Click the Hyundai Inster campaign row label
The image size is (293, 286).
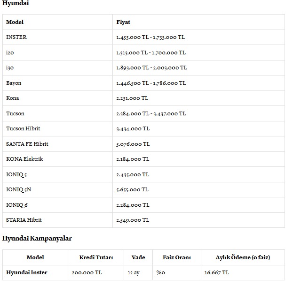[27, 272]
